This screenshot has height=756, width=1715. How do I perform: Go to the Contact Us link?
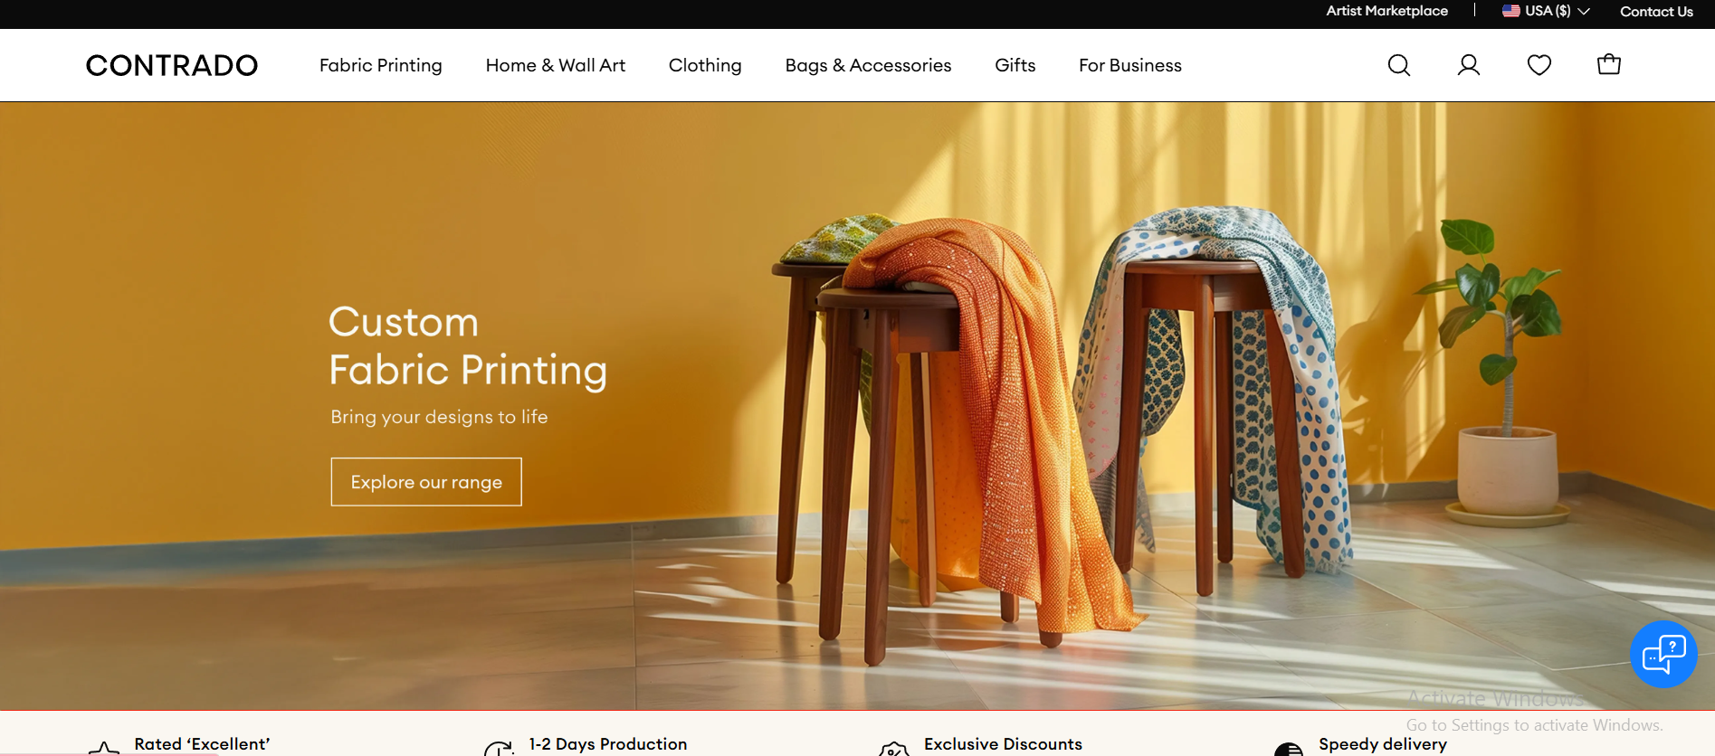pos(1656,11)
